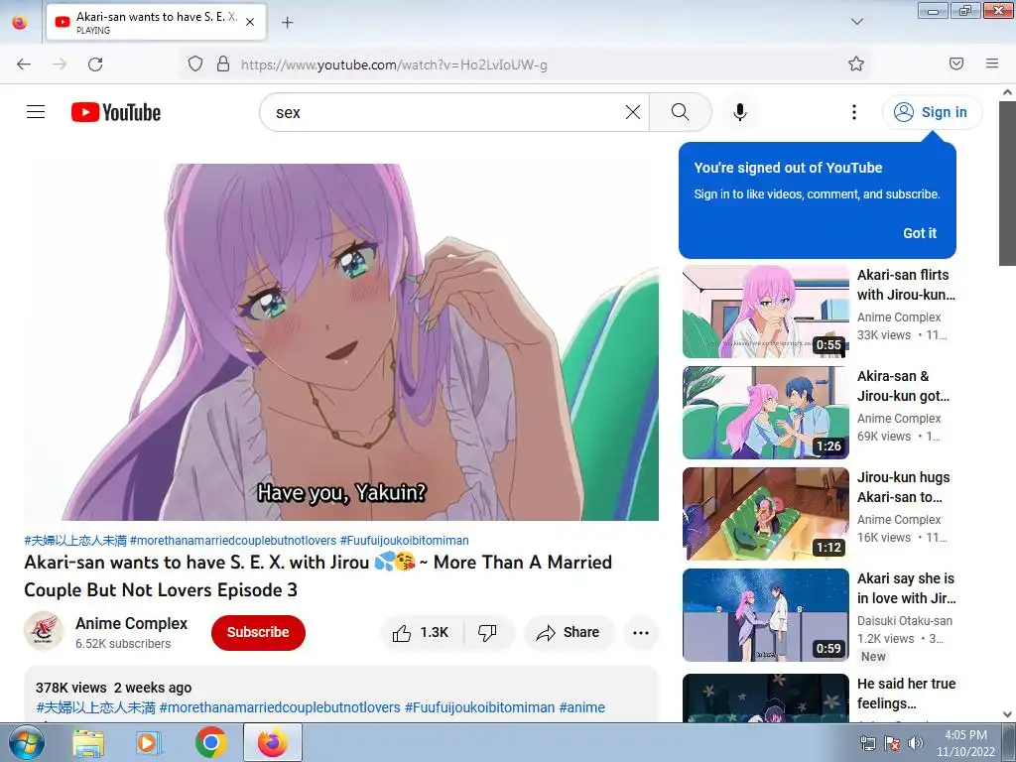The image size is (1016, 762).
Task: Open Akira-san & Jirou-kun got video thumbnail
Action: pos(765,413)
